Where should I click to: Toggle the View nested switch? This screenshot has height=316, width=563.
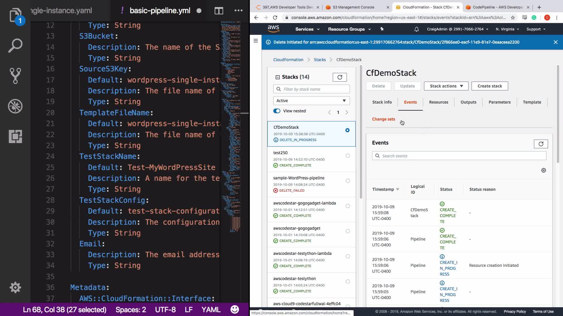pyautogui.click(x=277, y=111)
